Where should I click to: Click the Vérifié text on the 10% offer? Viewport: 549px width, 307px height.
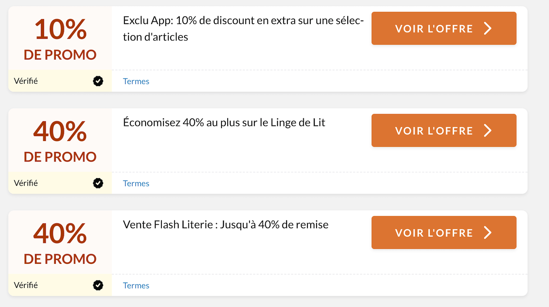point(26,81)
